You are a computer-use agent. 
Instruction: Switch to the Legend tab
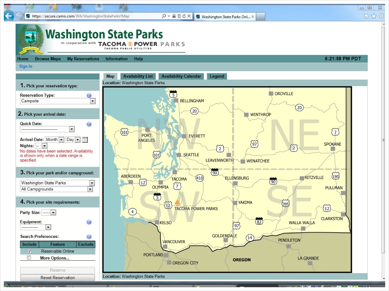point(217,76)
